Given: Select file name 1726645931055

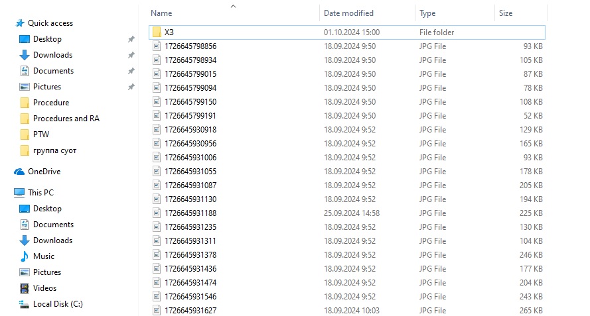Looking at the screenshot, I should tap(190, 172).
